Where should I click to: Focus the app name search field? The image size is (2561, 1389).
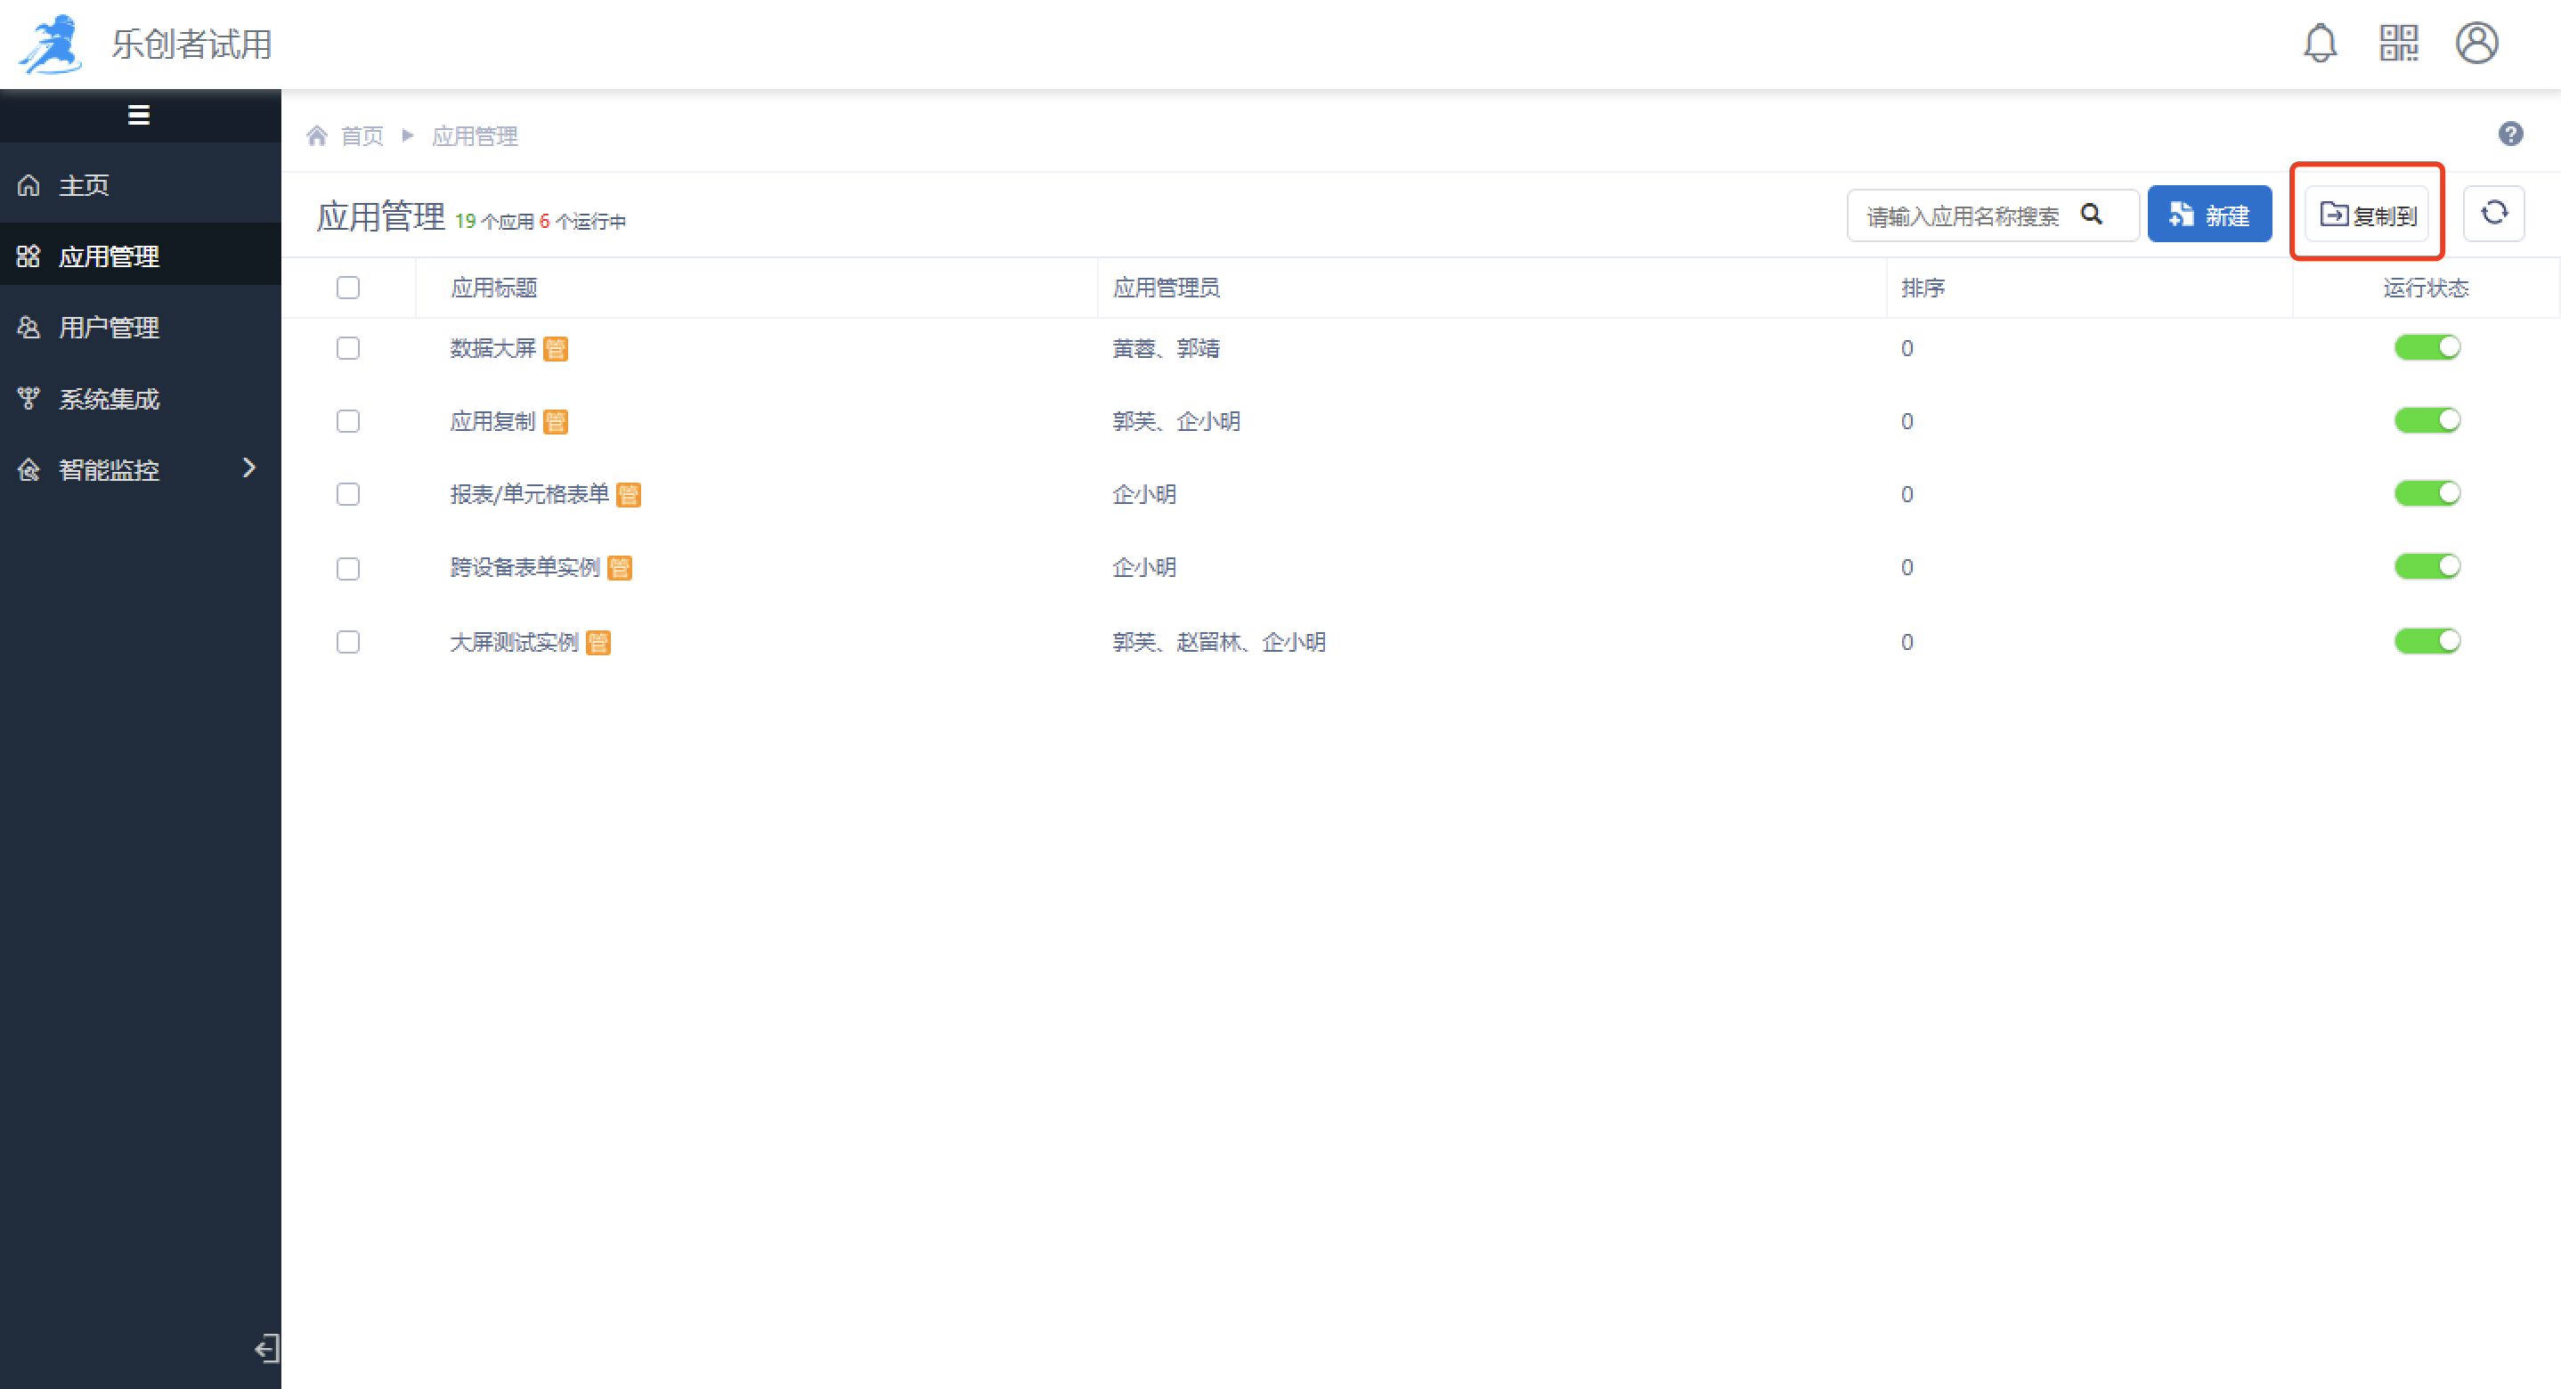coord(1963,215)
